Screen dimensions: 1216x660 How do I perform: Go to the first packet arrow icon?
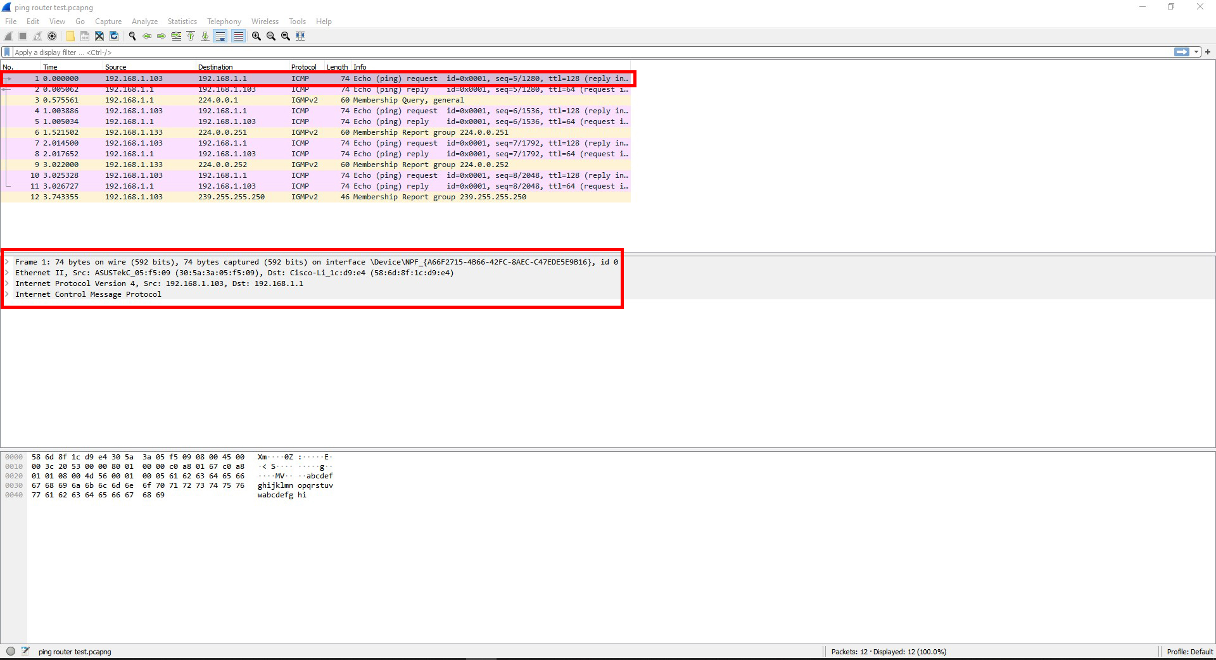tap(191, 36)
